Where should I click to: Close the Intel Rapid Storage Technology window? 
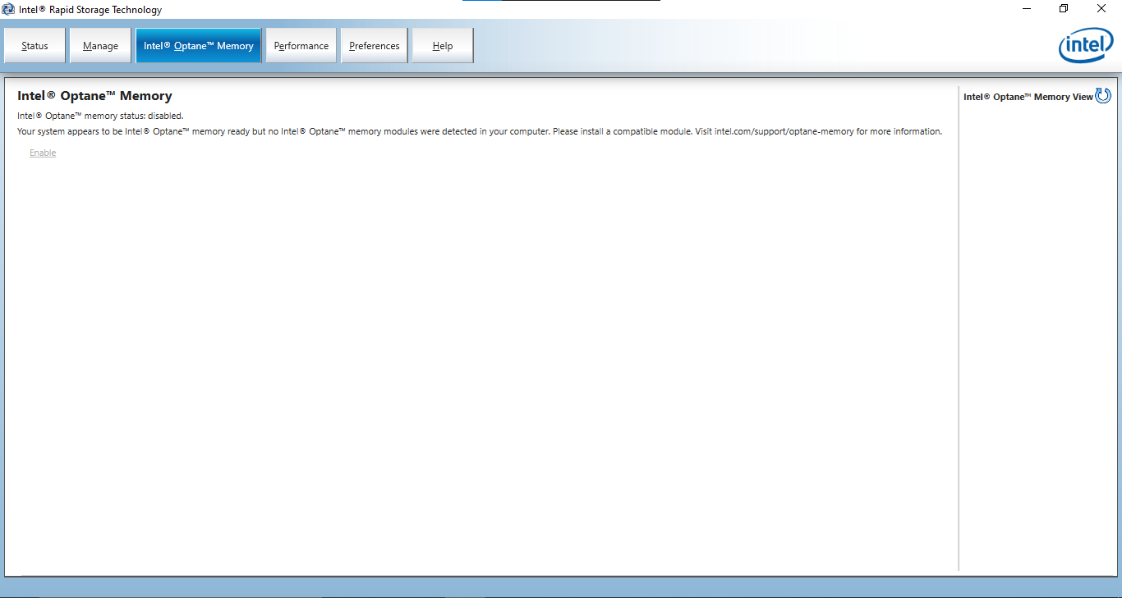1101,9
